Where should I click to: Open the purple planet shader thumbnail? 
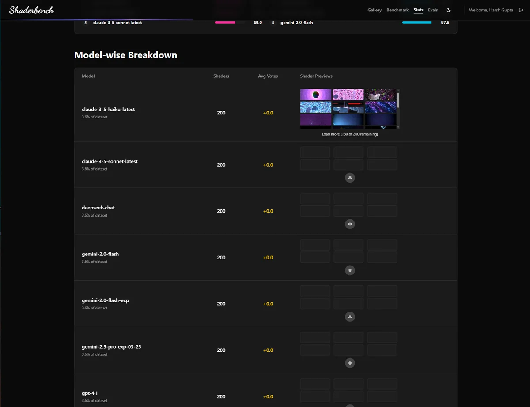(315, 94)
